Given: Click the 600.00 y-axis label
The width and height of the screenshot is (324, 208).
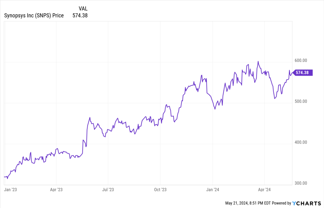Looking at the screenshot, I should point(301,61).
